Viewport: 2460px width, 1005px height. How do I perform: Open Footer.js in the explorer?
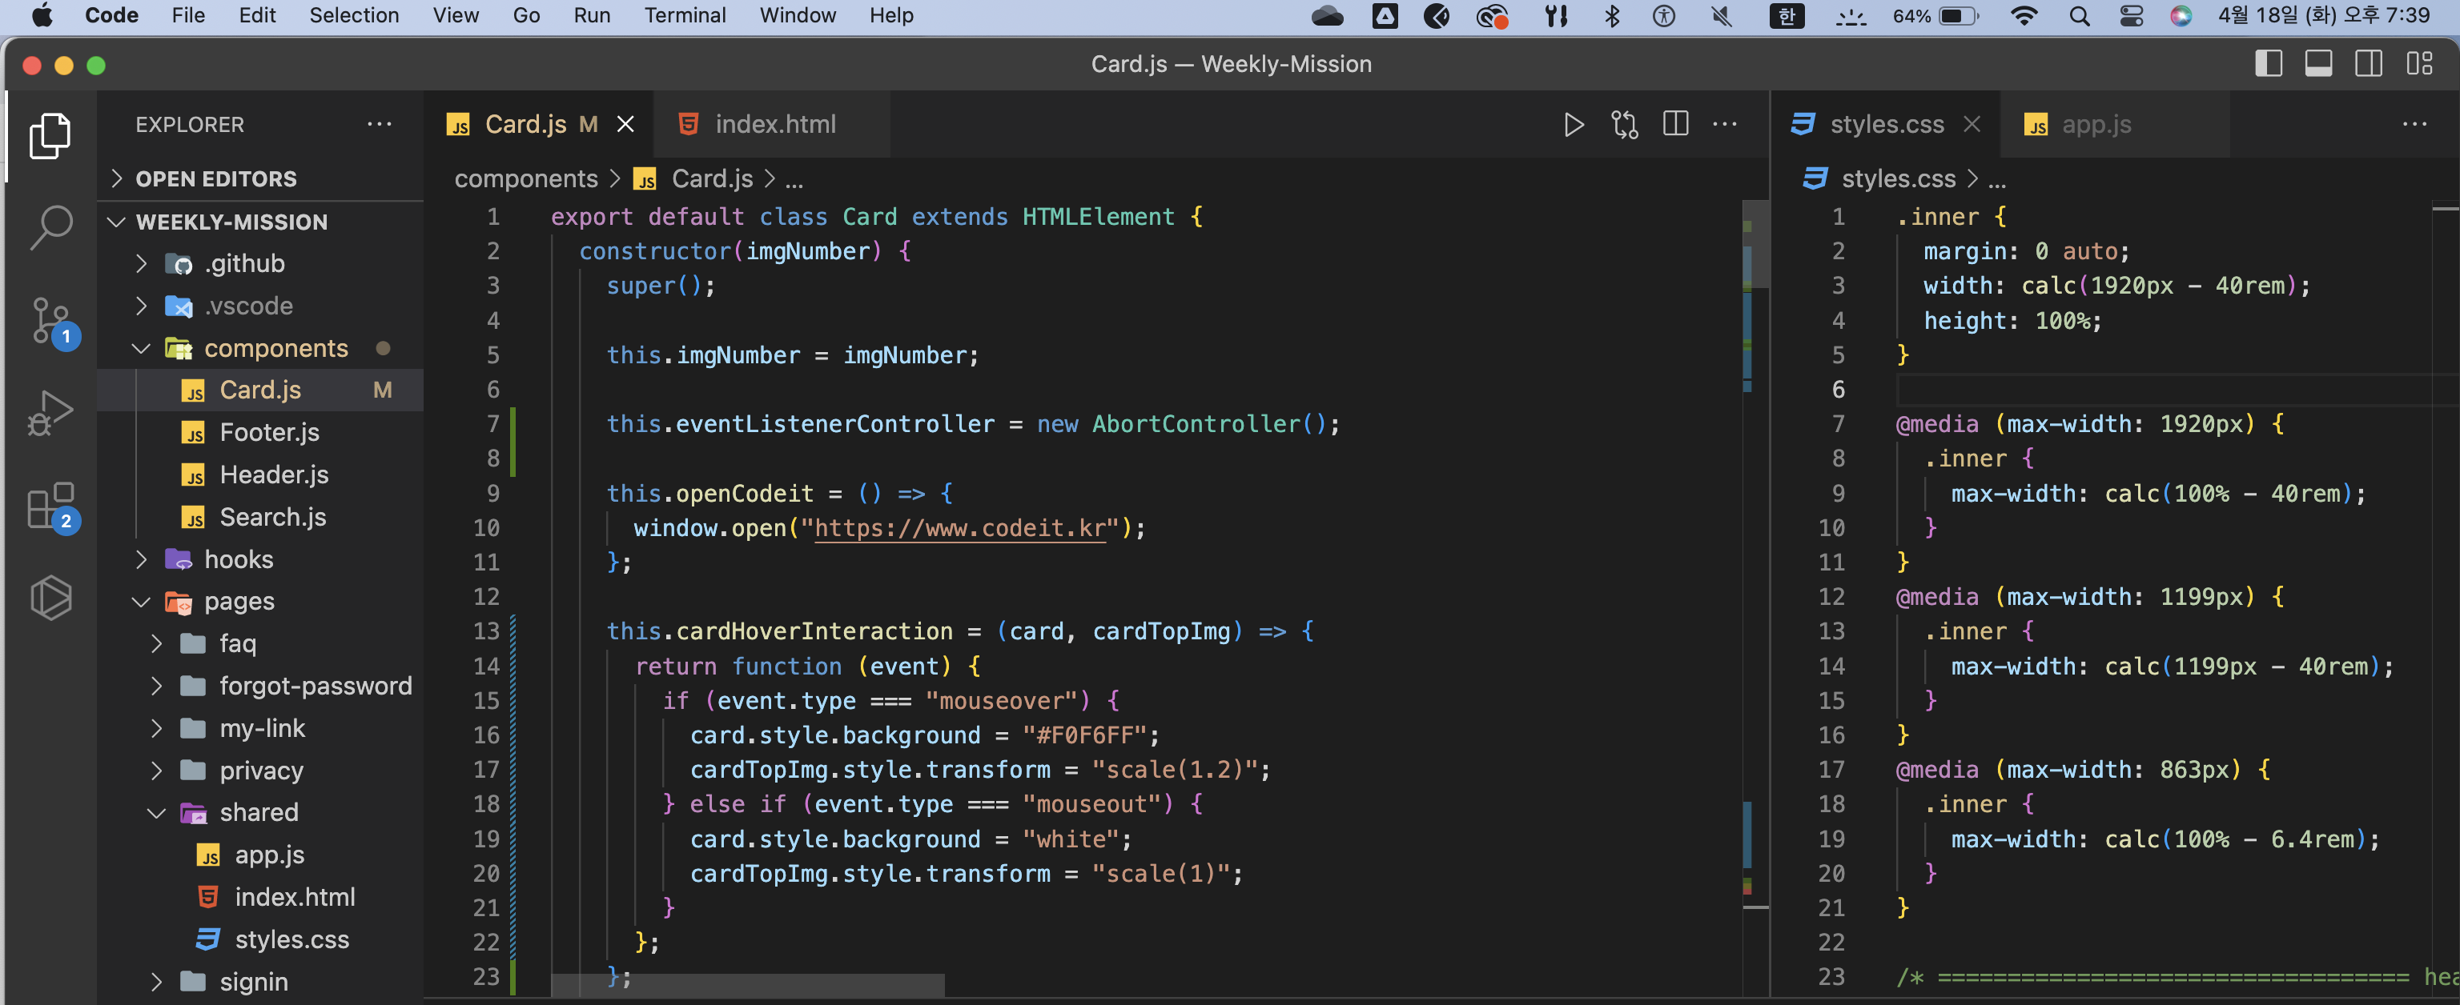pos(268,432)
